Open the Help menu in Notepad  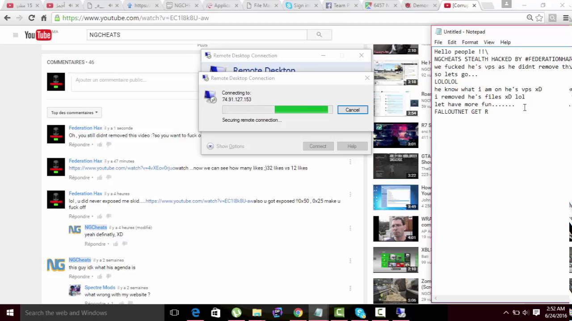point(505,42)
